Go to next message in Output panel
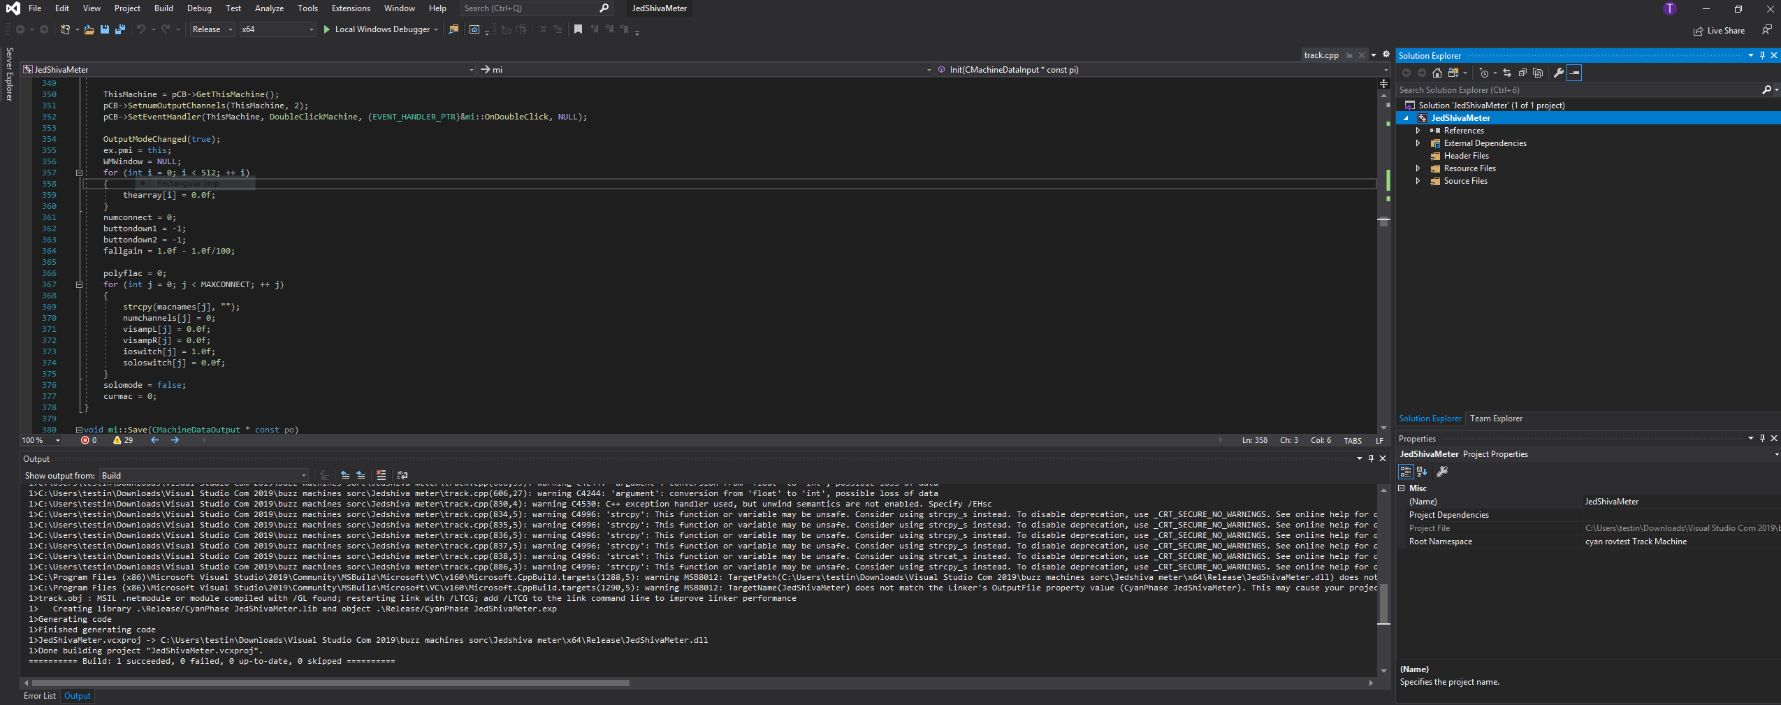 (361, 475)
